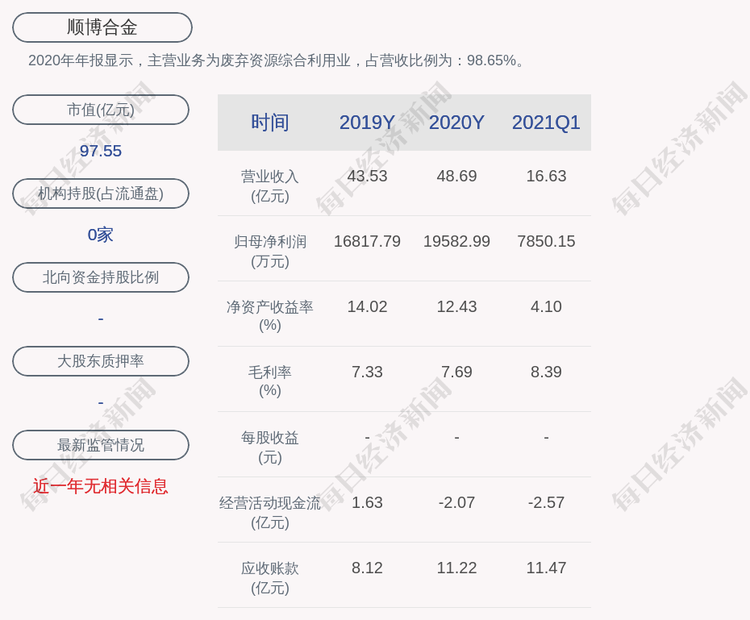The image size is (750, 620).
Task: Select the 北向资金持股比例 label pill
Action: pyautogui.click(x=101, y=277)
